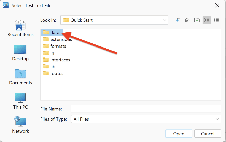Viewport: 226px width, 142px height.
Task: Switch to icons grid view
Action: click(207, 20)
